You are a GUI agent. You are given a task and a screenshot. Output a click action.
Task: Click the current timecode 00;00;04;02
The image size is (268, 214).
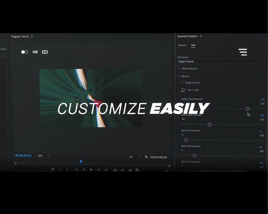pyautogui.click(x=23, y=155)
